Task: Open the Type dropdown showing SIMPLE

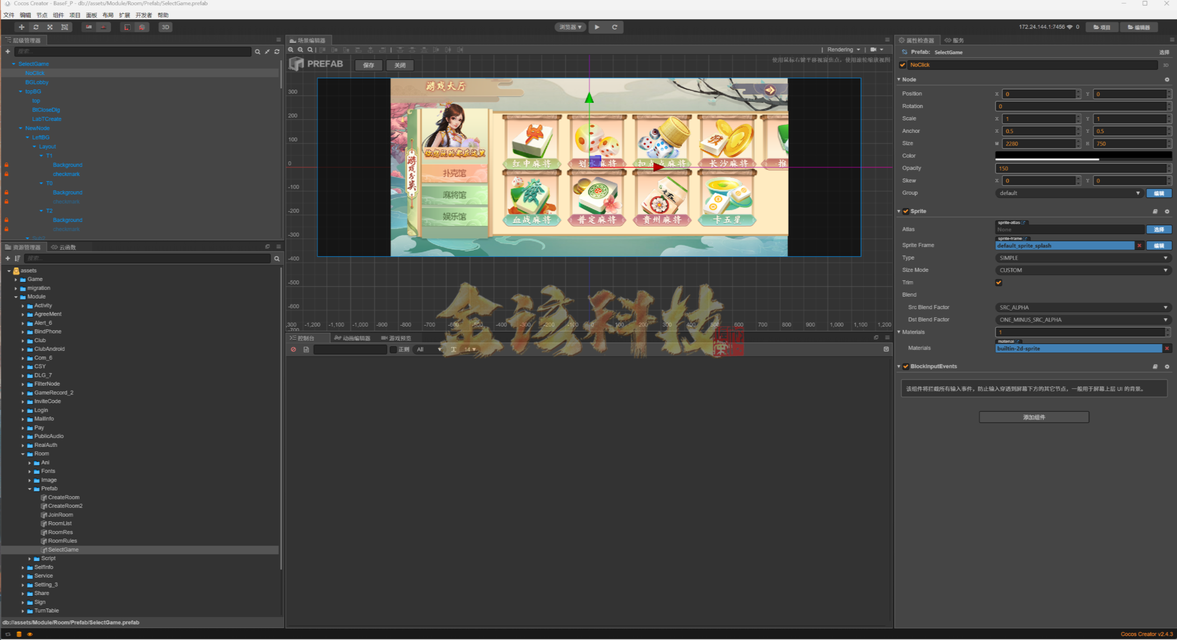Action: point(1081,257)
